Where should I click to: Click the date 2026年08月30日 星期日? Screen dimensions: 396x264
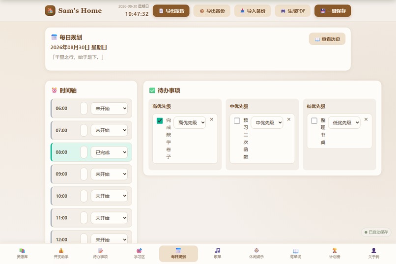[79, 47]
